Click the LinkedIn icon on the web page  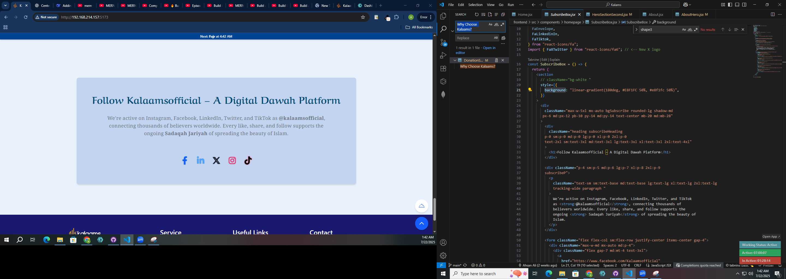click(201, 160)
